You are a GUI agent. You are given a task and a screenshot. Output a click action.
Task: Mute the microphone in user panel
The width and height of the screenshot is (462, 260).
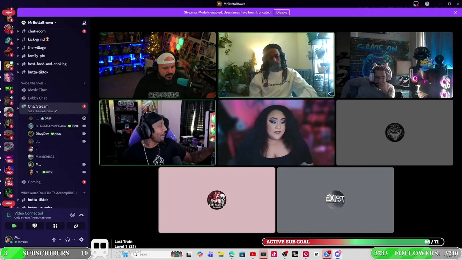(x=54, y=239)
